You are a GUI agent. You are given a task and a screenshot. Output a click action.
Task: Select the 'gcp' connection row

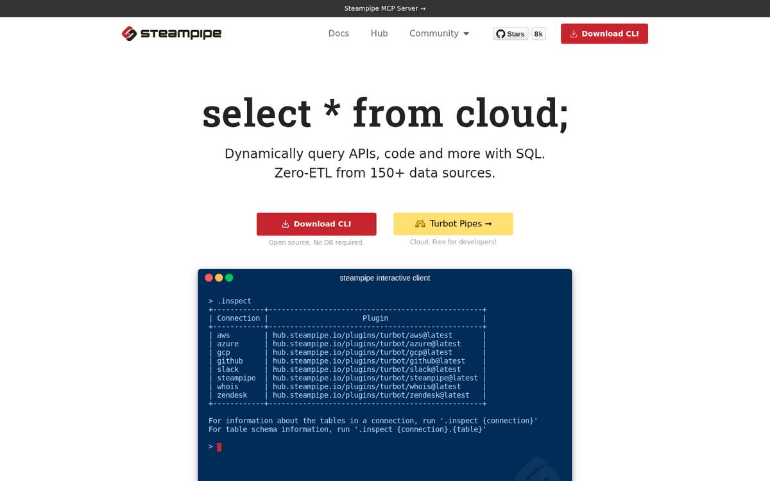click(x=347, y=352)
